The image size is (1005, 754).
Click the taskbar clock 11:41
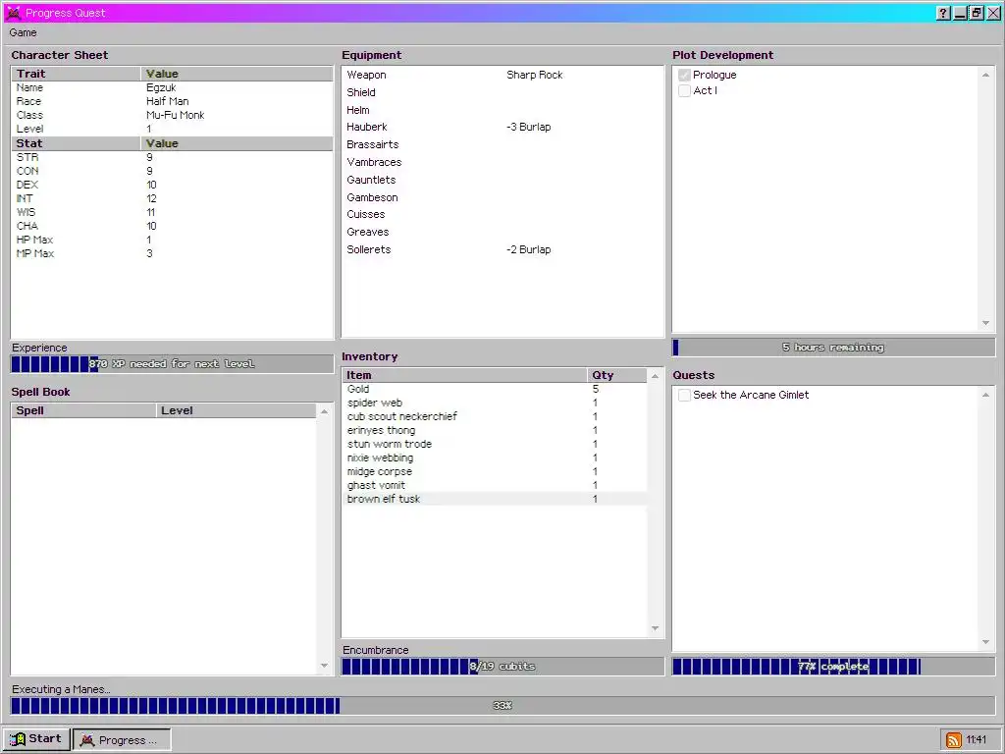tap(977, 740)
